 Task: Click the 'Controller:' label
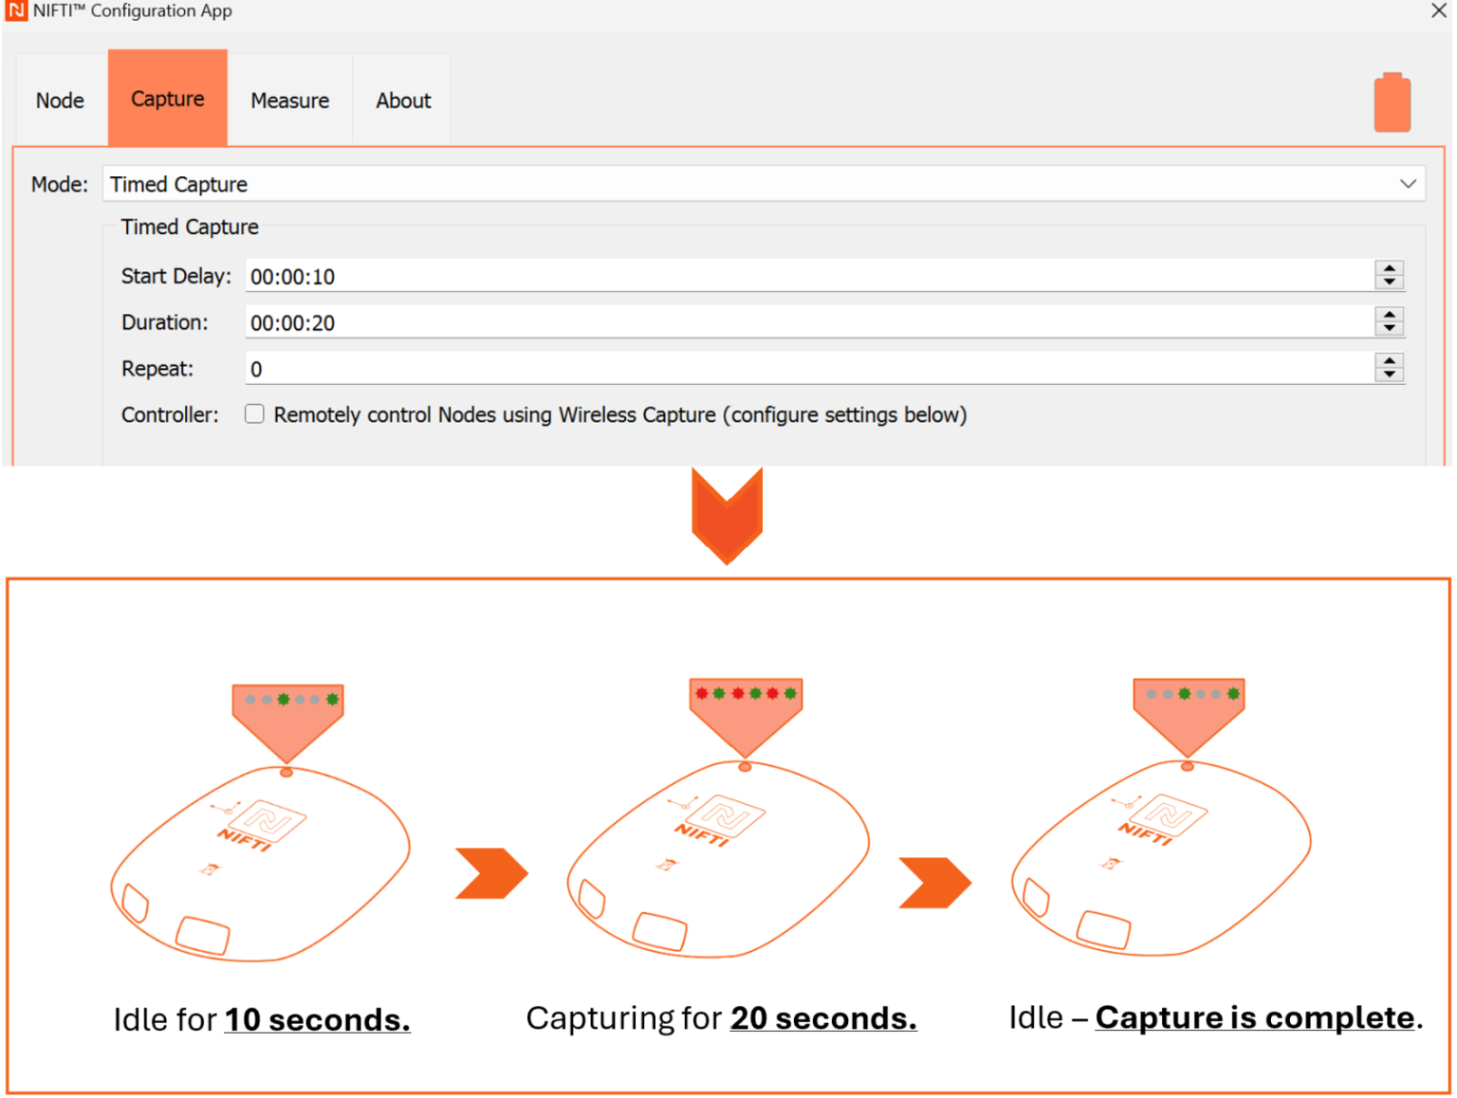click(170, 414)
